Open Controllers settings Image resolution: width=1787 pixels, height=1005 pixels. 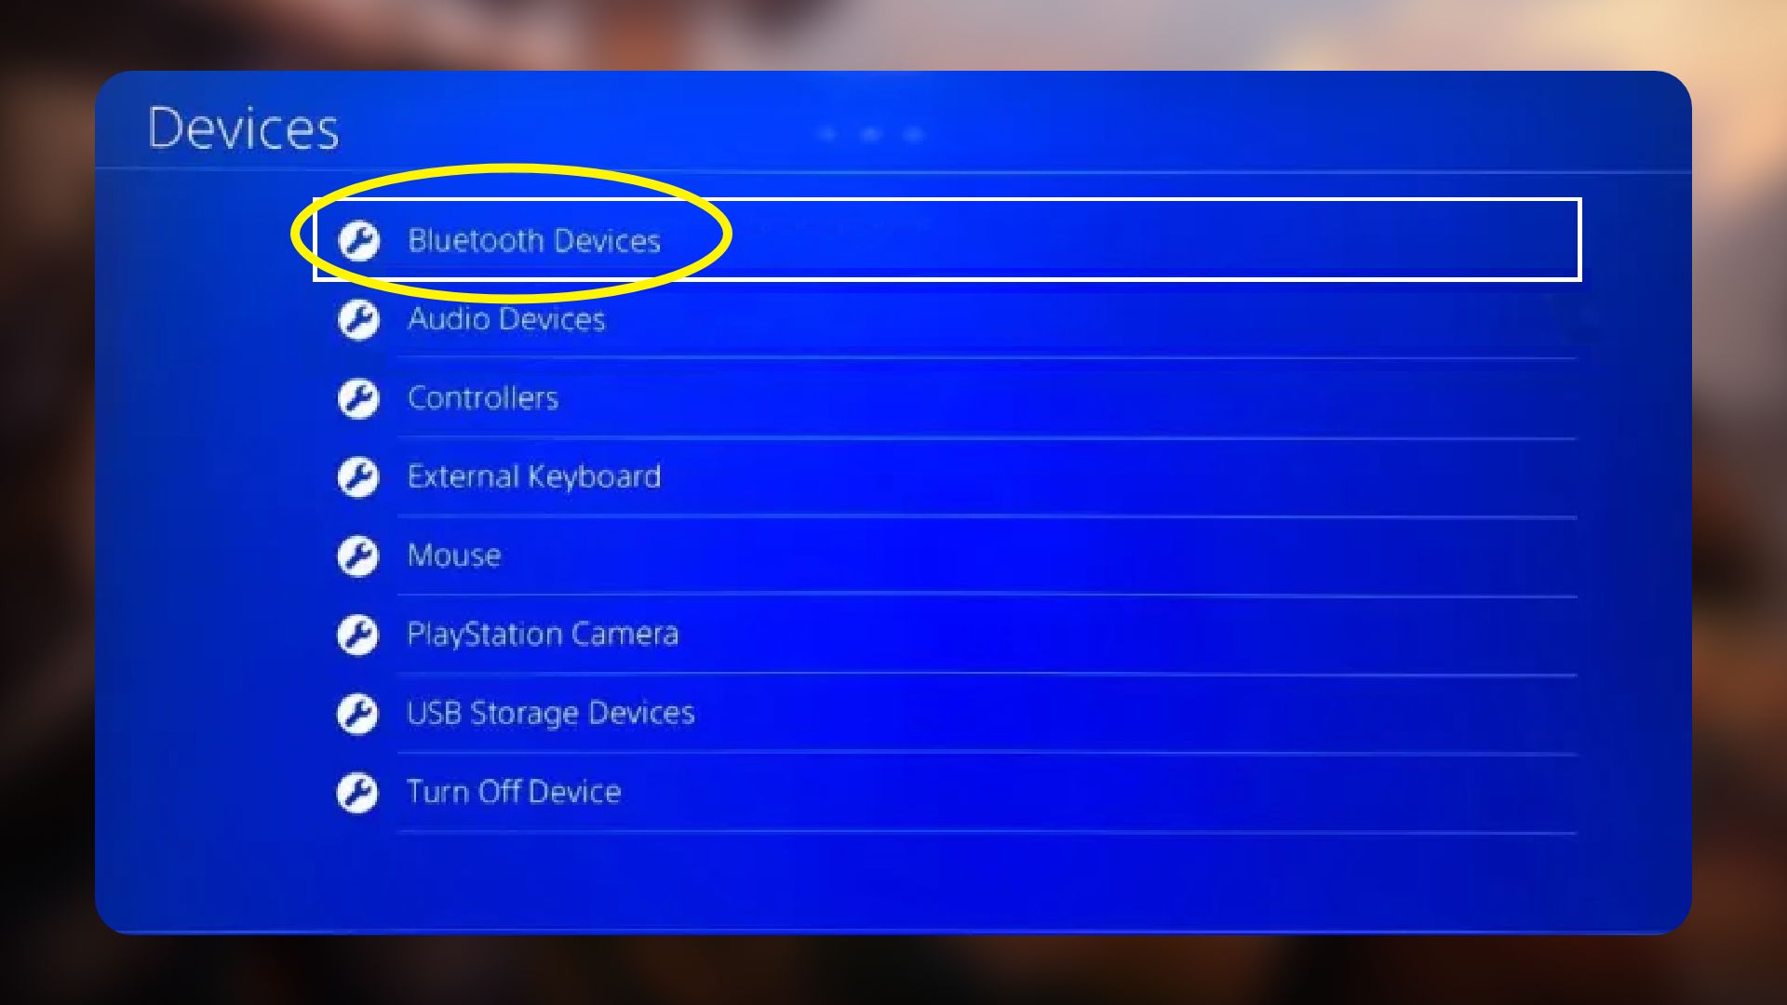482,397
